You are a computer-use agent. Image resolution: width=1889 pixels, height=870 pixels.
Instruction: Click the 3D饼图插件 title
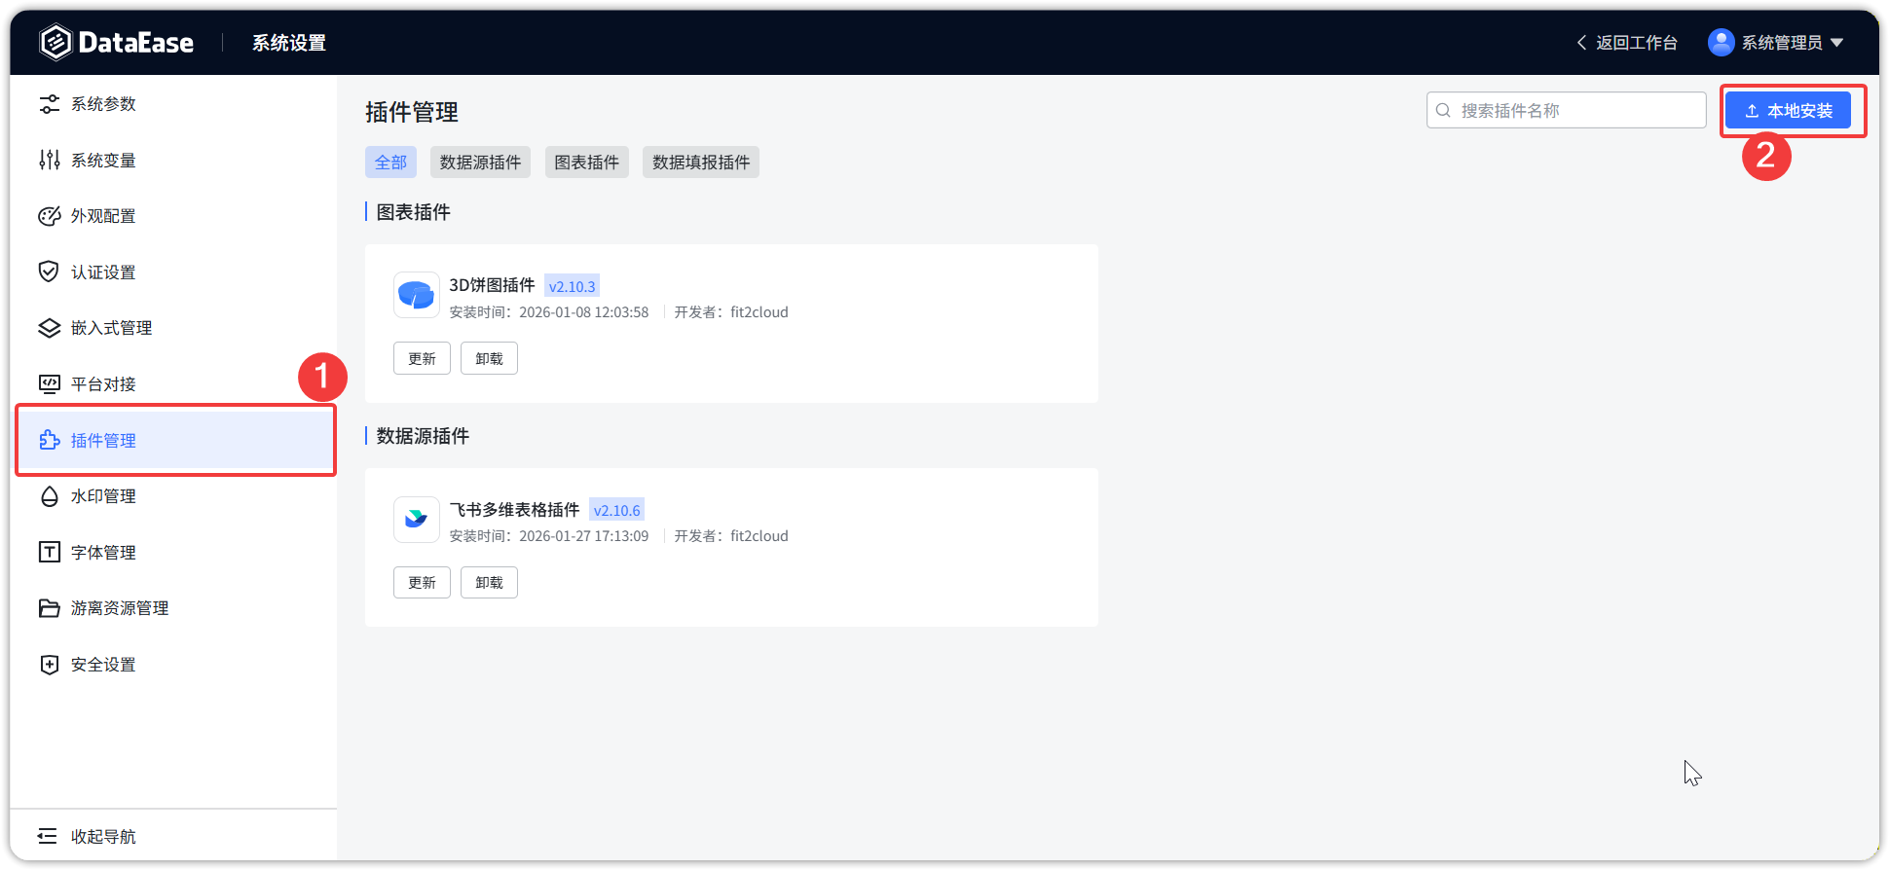492,285
